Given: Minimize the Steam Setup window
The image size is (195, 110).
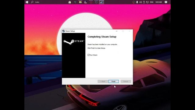Looking at the screenshot, I should tap(116, 31).
